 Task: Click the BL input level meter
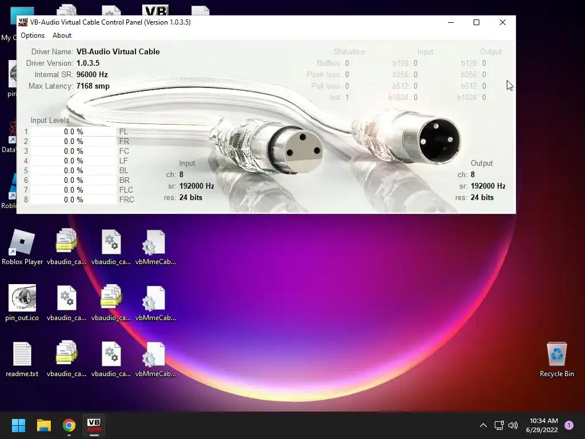(74, 170)
